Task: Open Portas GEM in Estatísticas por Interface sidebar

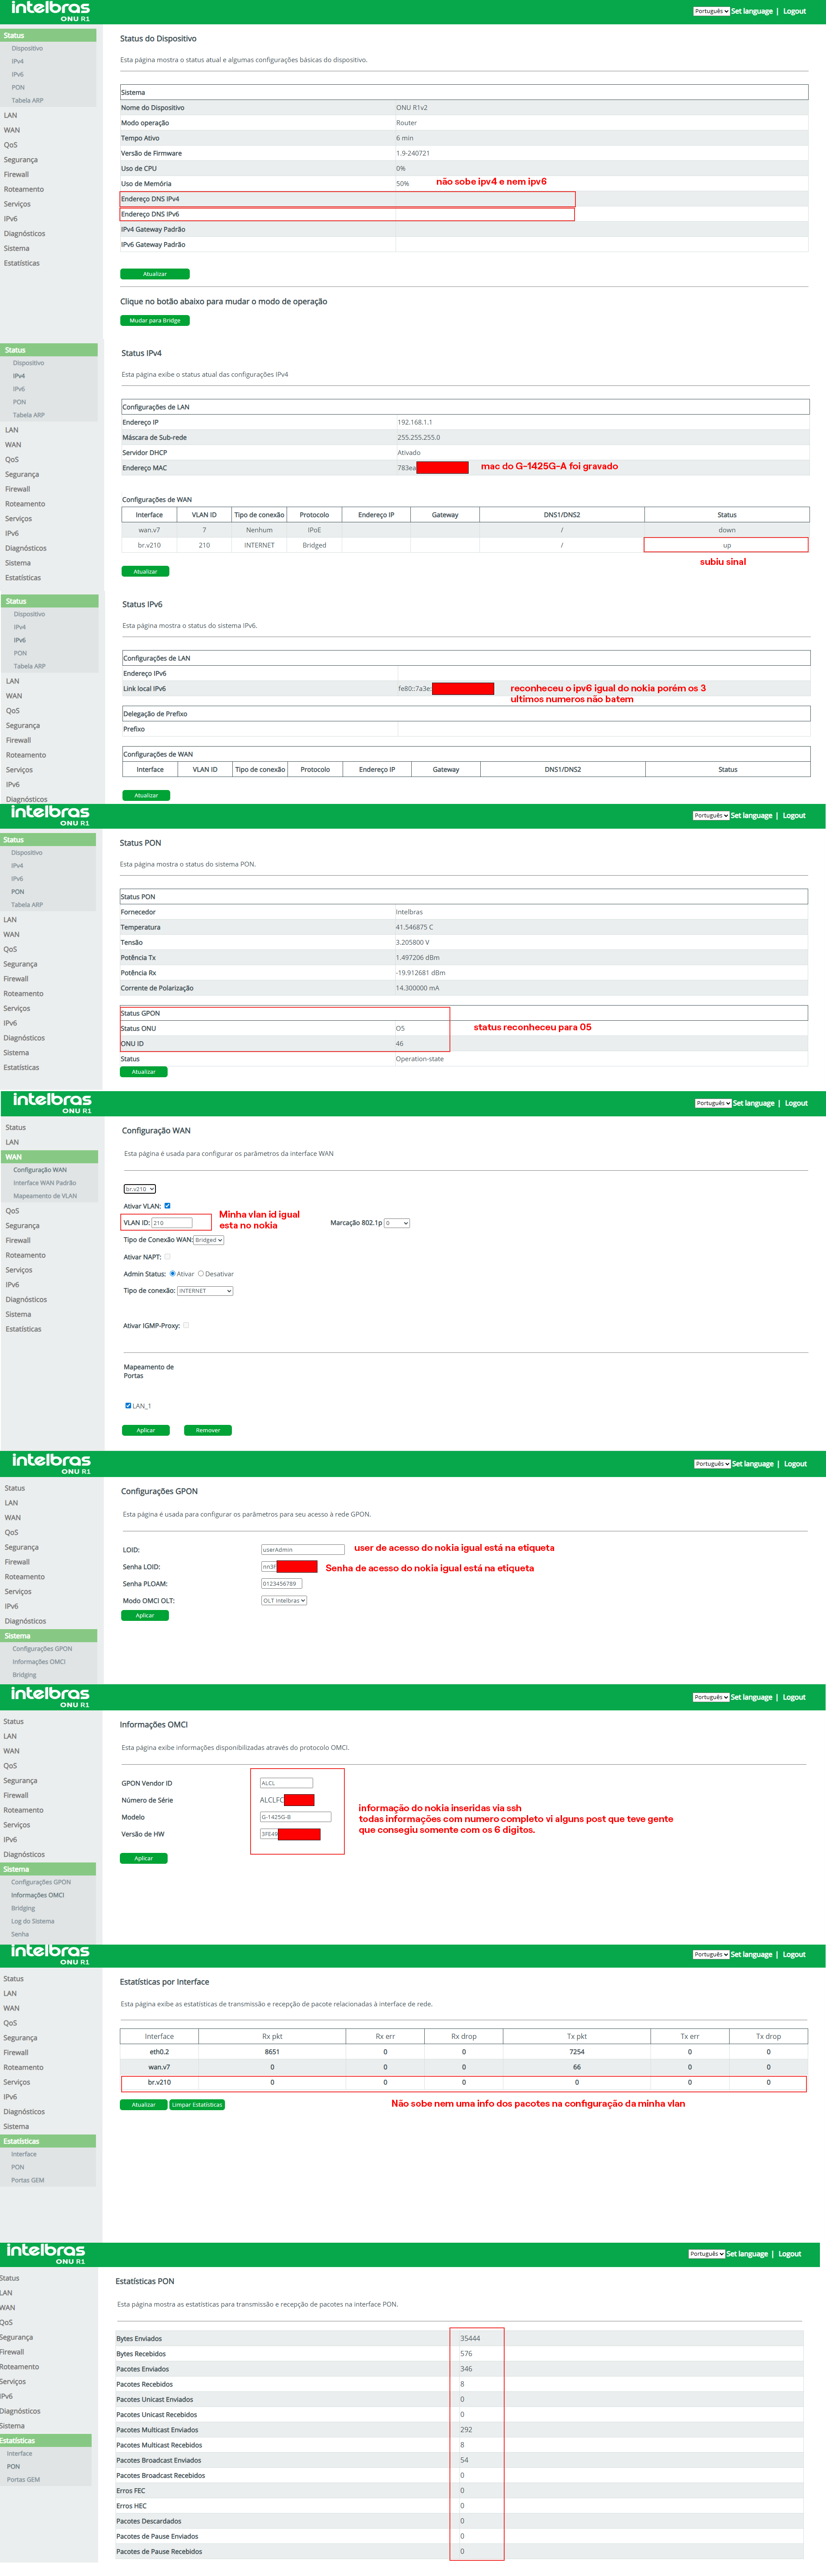Action: [x=27, y=2180]
